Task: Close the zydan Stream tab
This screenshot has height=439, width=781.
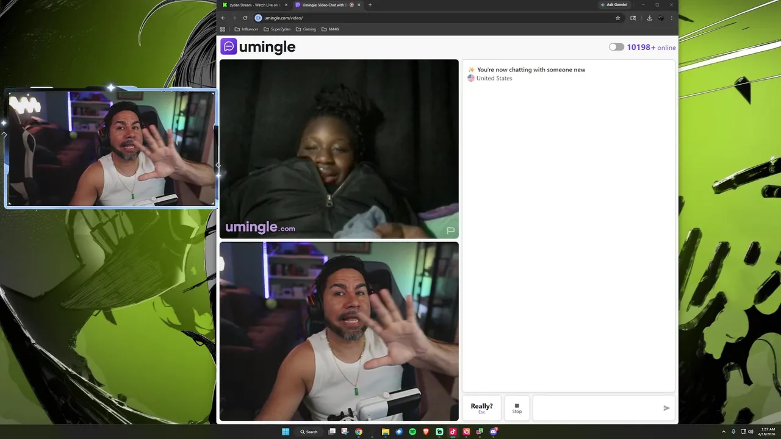Action: [286, 5]
